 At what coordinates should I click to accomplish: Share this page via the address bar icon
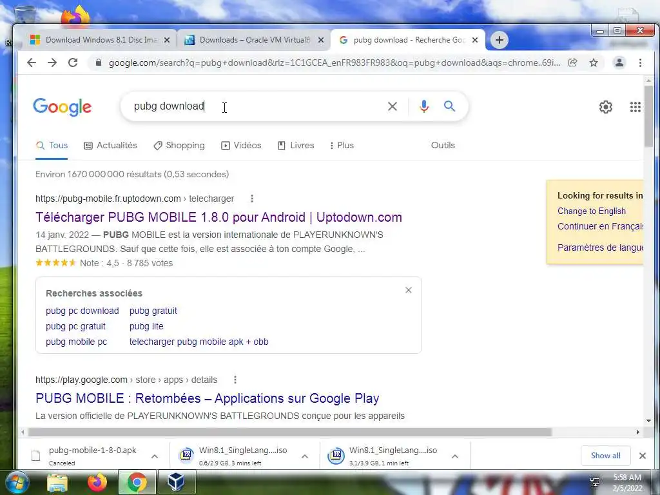572,63
